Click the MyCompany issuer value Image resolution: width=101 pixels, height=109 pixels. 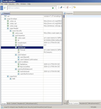pos(48,52)
